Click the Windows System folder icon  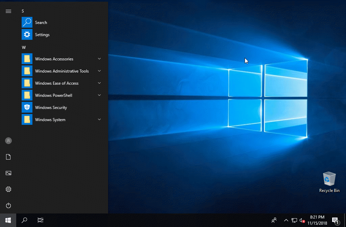pos(27,119)
